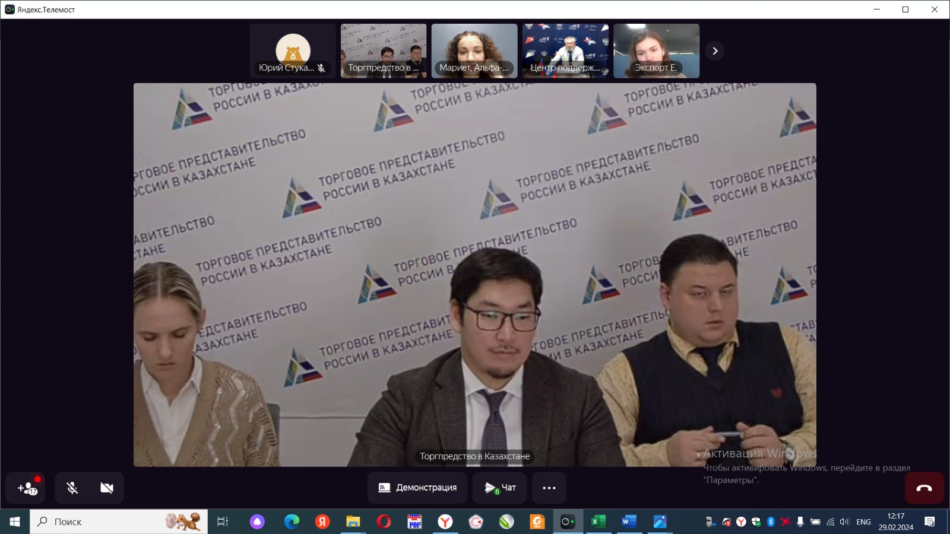Open the clock and date flyout
Screen dimensions: 950x534
(896, 522)
